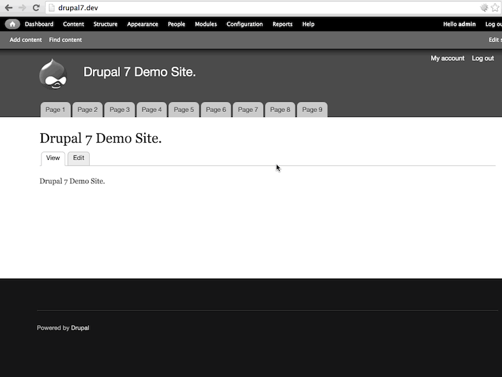Click the browser back arrow
Image resolution: width=502 pixels, height=377 pixels.
pos(8,8)
